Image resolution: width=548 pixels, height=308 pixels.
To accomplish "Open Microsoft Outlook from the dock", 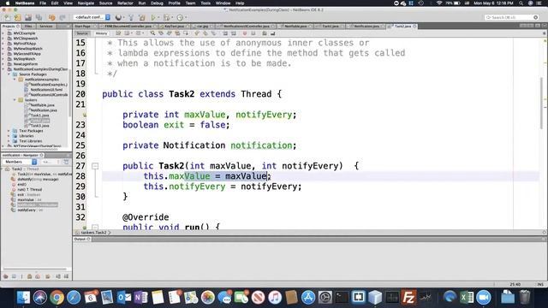I will point(124,298).
